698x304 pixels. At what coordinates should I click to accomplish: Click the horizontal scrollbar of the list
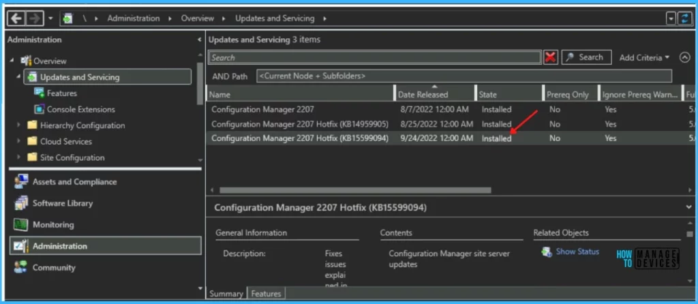pos(354,190)
